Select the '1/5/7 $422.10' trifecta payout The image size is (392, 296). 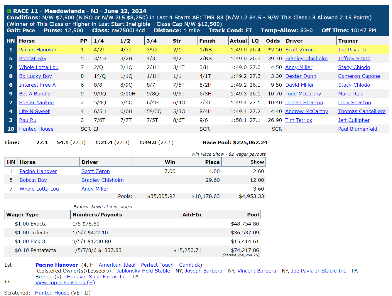click(90, 233)
